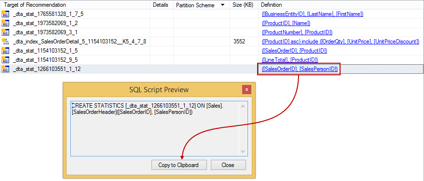Click the Details column header
424x181 pixels.
[x=162, y=5]
